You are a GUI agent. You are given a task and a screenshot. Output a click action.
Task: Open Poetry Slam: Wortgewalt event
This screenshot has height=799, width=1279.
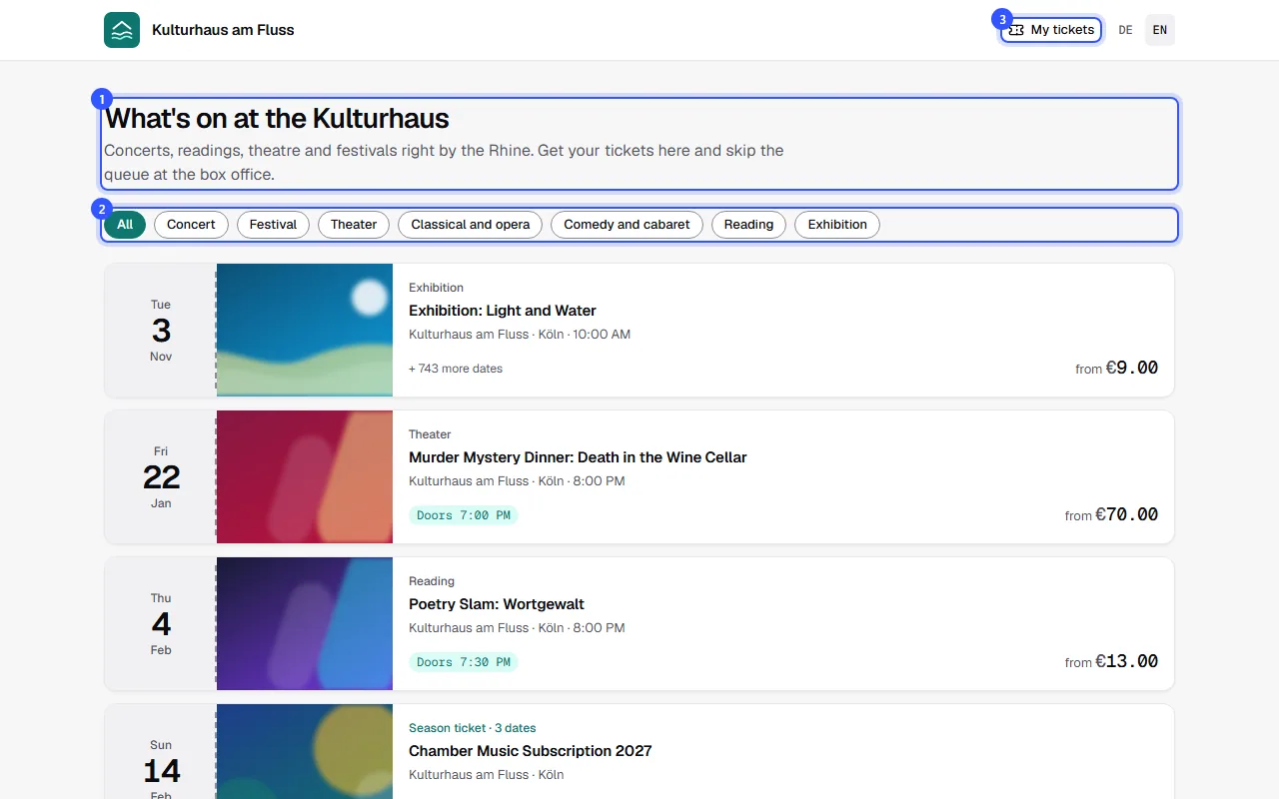click(497, 604)
